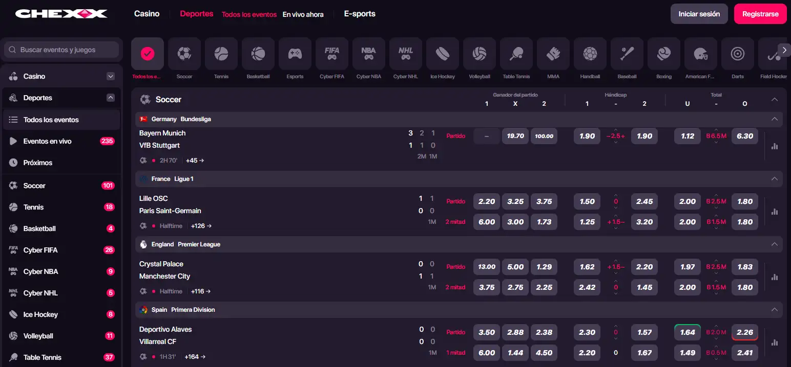
Task: Pick Lille OSC win odds 2.20
Action: click(x=487, y=201)
